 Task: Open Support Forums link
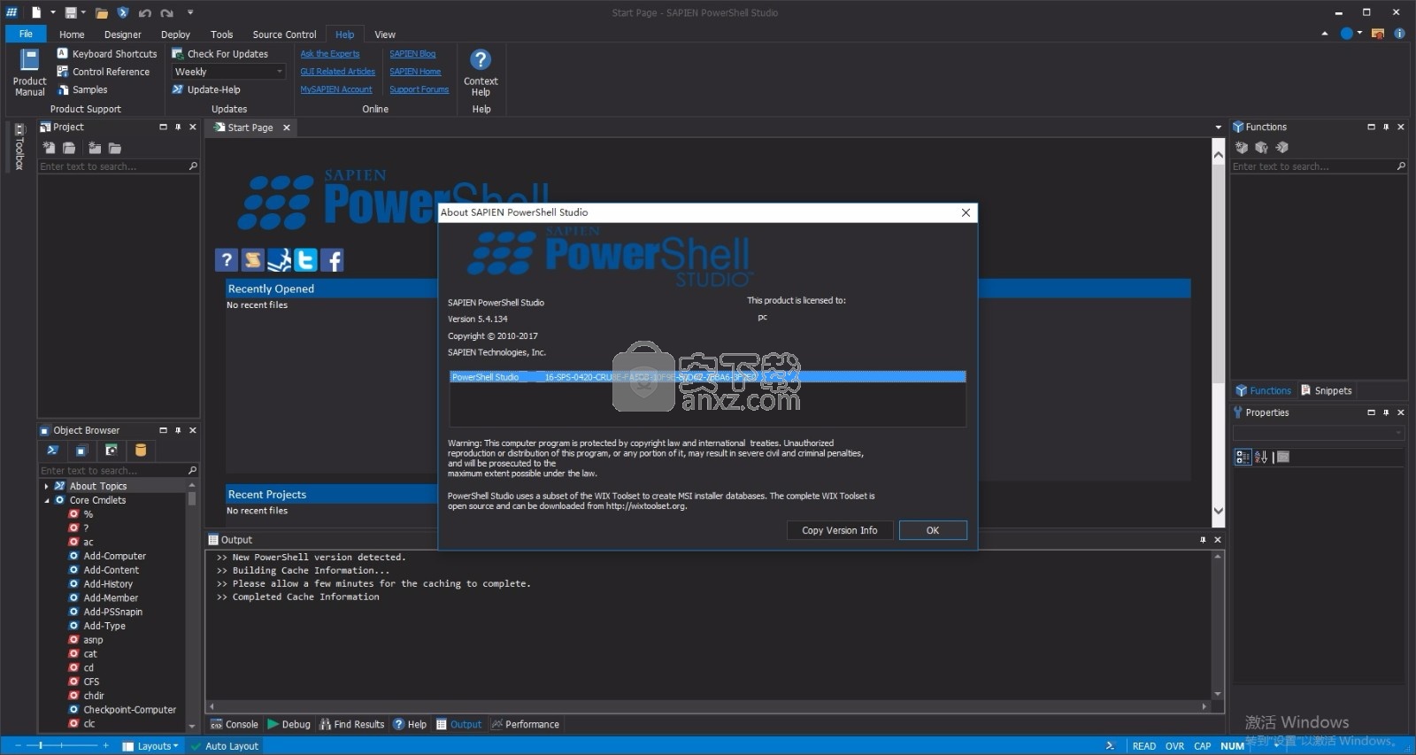(419, 89)
